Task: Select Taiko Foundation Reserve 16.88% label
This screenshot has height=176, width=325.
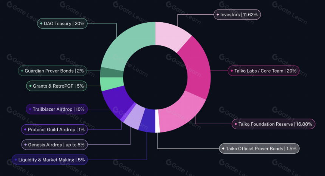Action: [x=273, y=124]
